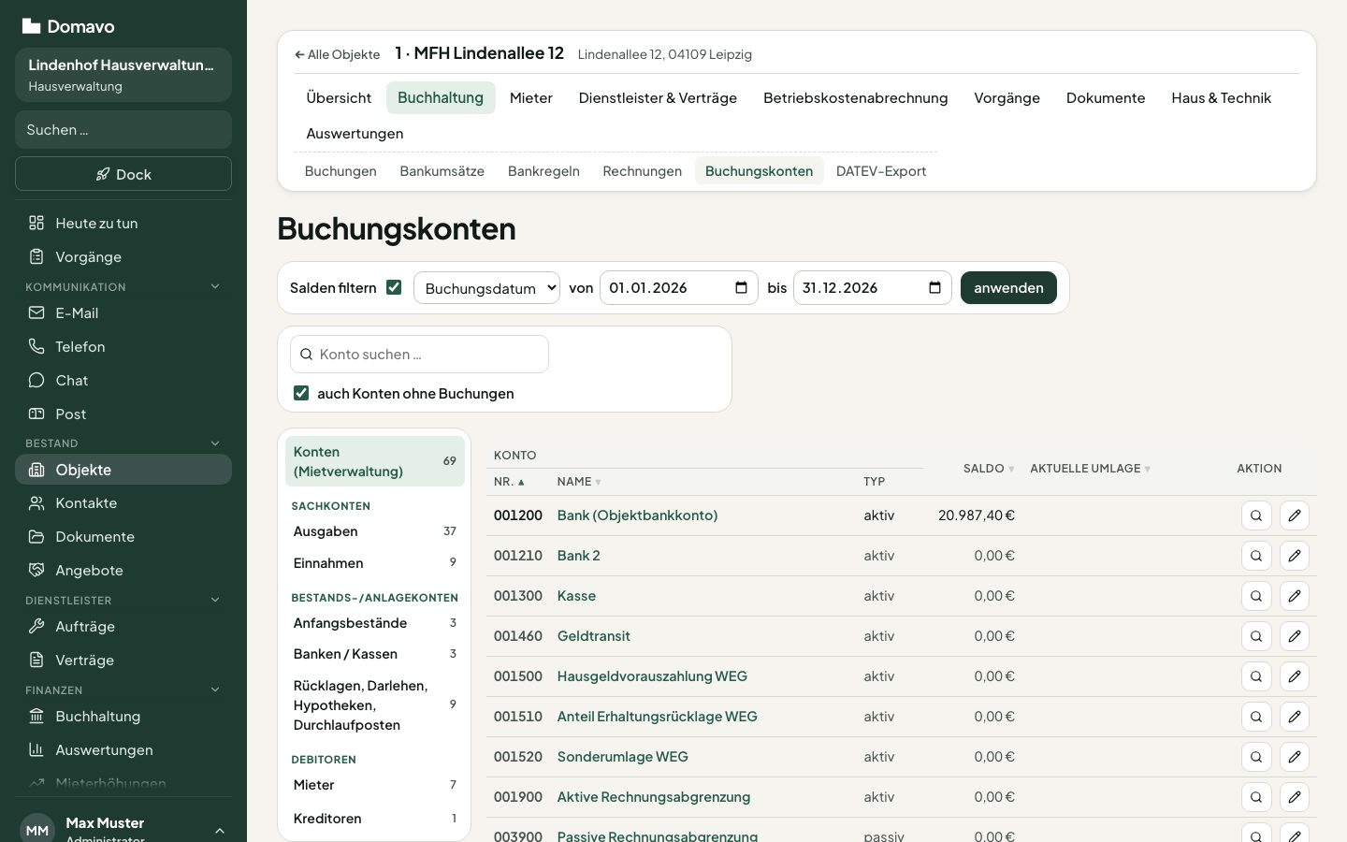This screenshot has height=842, width=1347.
Task: Click the anwenden button
Action: [1008, 288]
